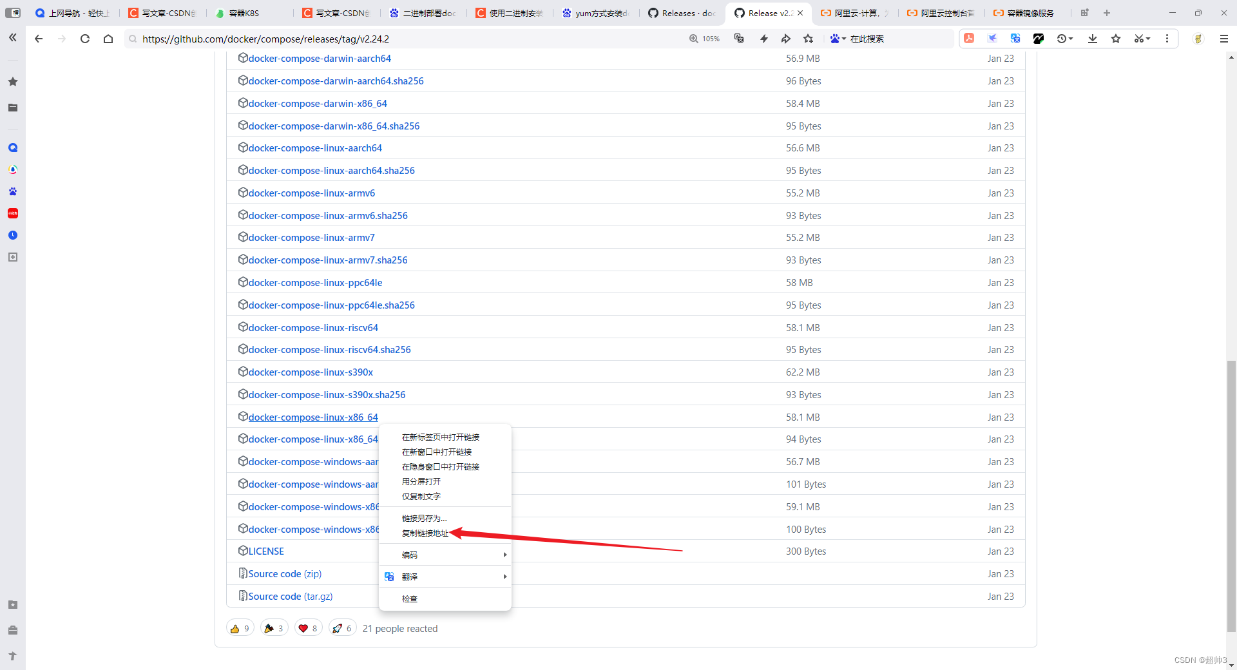Click the scroll-to-top arrow in sidebar
Image resolution: width=1237 pixels, height=670 pixels.
[13, 656]
